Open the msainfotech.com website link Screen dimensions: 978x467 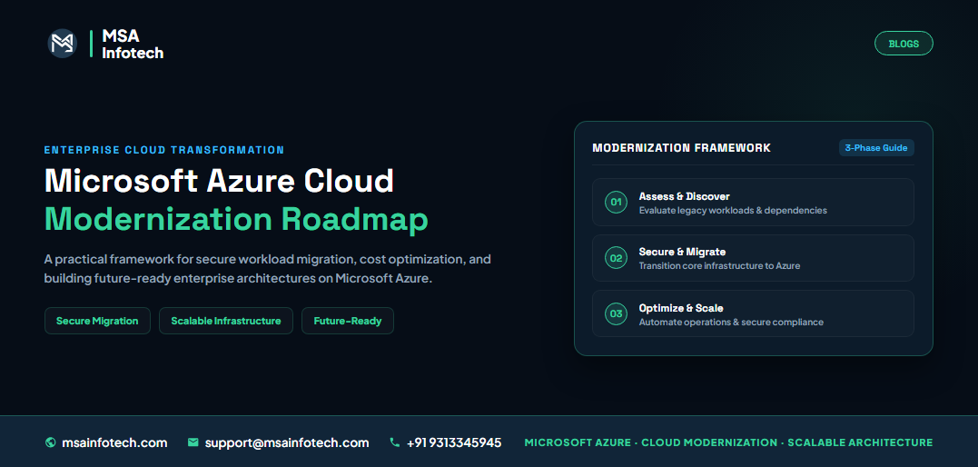114,442
